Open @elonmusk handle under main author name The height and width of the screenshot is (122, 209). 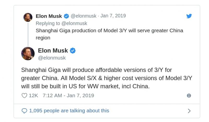coord(52,58)
